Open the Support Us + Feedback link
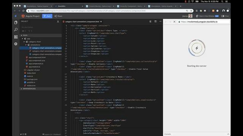 (52, 134)
